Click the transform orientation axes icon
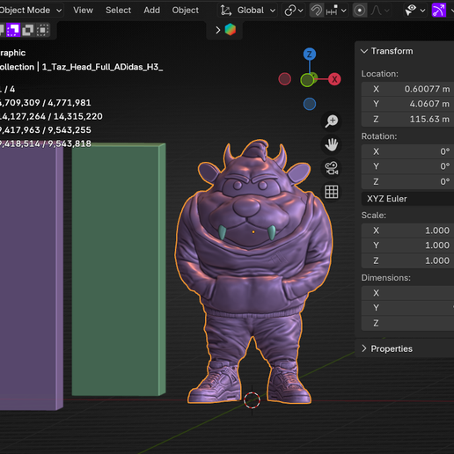The image size is (454, 454). pyautogui.click(x=225, y=11)
